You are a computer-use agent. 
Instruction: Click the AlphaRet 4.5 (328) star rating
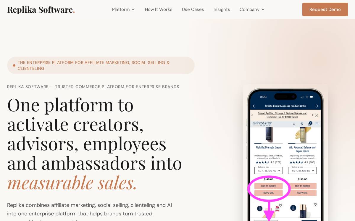pos(268,162)
